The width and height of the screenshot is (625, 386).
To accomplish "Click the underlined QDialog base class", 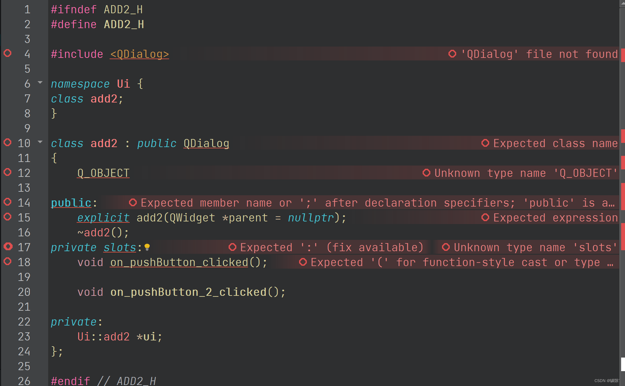I will coord(206,143).
